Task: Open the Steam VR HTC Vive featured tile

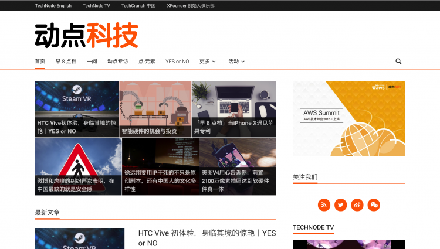Action: coord(77,109)
